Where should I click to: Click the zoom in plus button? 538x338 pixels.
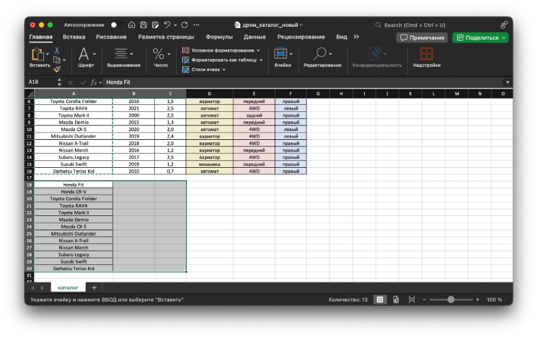click(x=477, y=299)
